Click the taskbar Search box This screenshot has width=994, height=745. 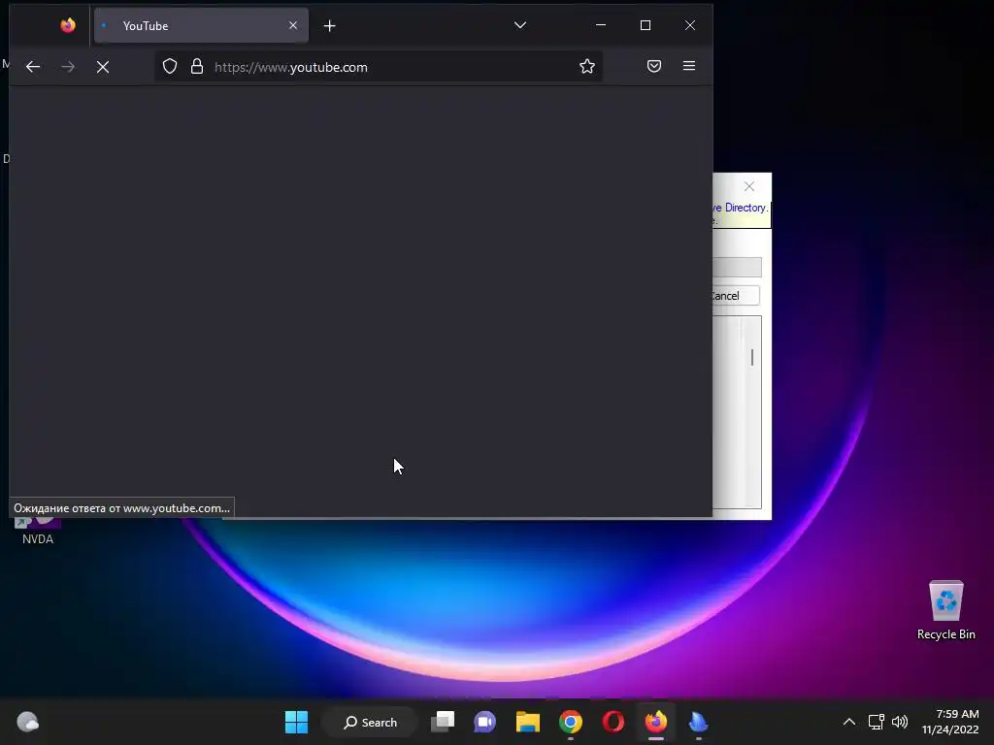point(370,722)
